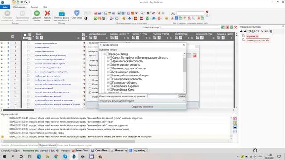
Task: Click the Yandex Wordstat red bar-chart ribbon icon
Action: [96, 13]
